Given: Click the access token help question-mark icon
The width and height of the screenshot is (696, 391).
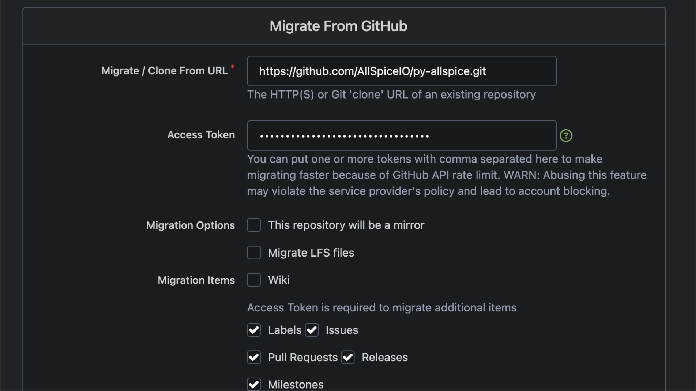Looking at the screenshot, I should coord(566,136).
